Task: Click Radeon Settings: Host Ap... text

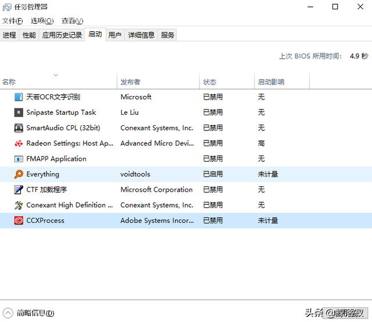Action: click(70, 143)
